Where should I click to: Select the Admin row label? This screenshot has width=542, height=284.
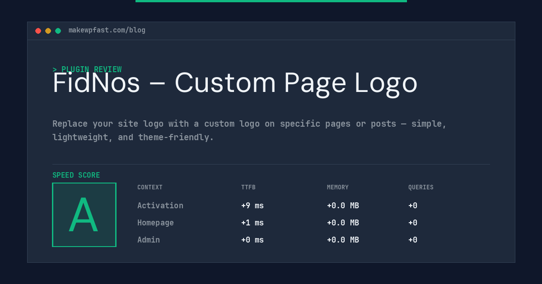[149, 240]
